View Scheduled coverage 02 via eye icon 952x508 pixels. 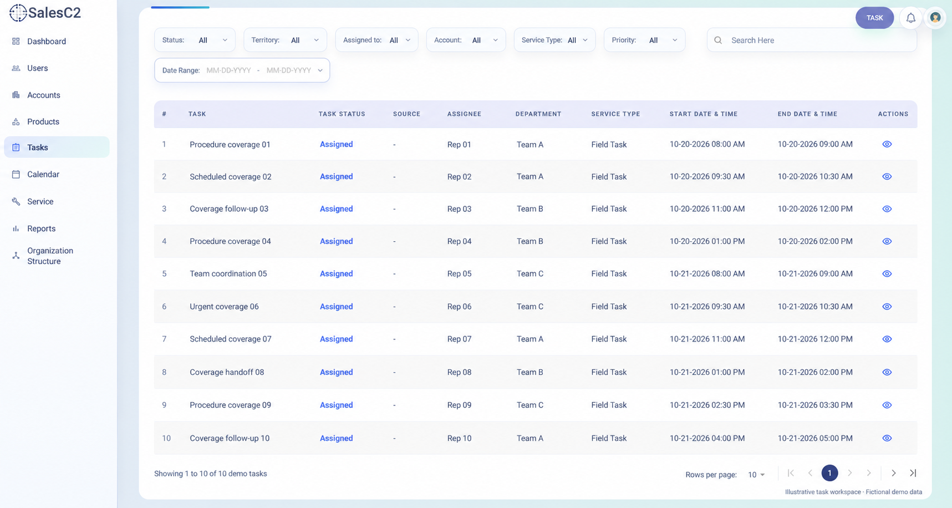887,176
